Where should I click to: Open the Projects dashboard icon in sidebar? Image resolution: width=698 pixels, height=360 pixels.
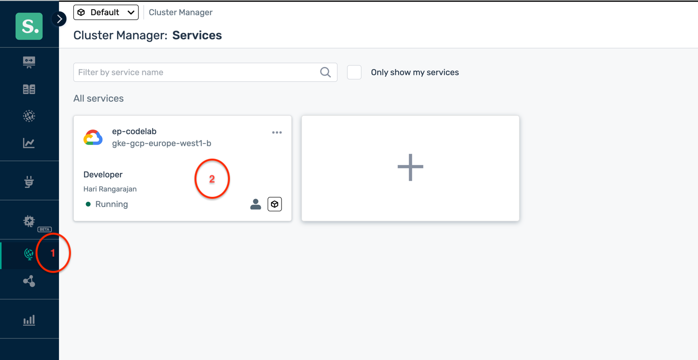(29, 62)
